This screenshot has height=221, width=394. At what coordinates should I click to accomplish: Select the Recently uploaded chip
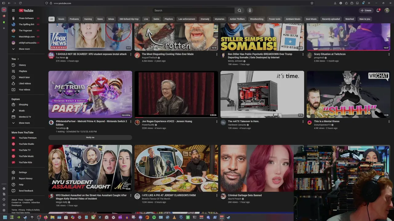(x=331, y=19)
